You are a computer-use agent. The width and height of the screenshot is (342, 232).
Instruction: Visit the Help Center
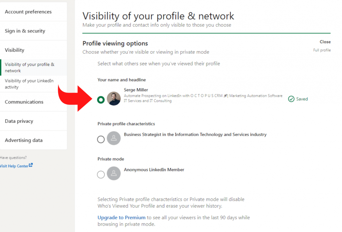[x=14, y=166]
